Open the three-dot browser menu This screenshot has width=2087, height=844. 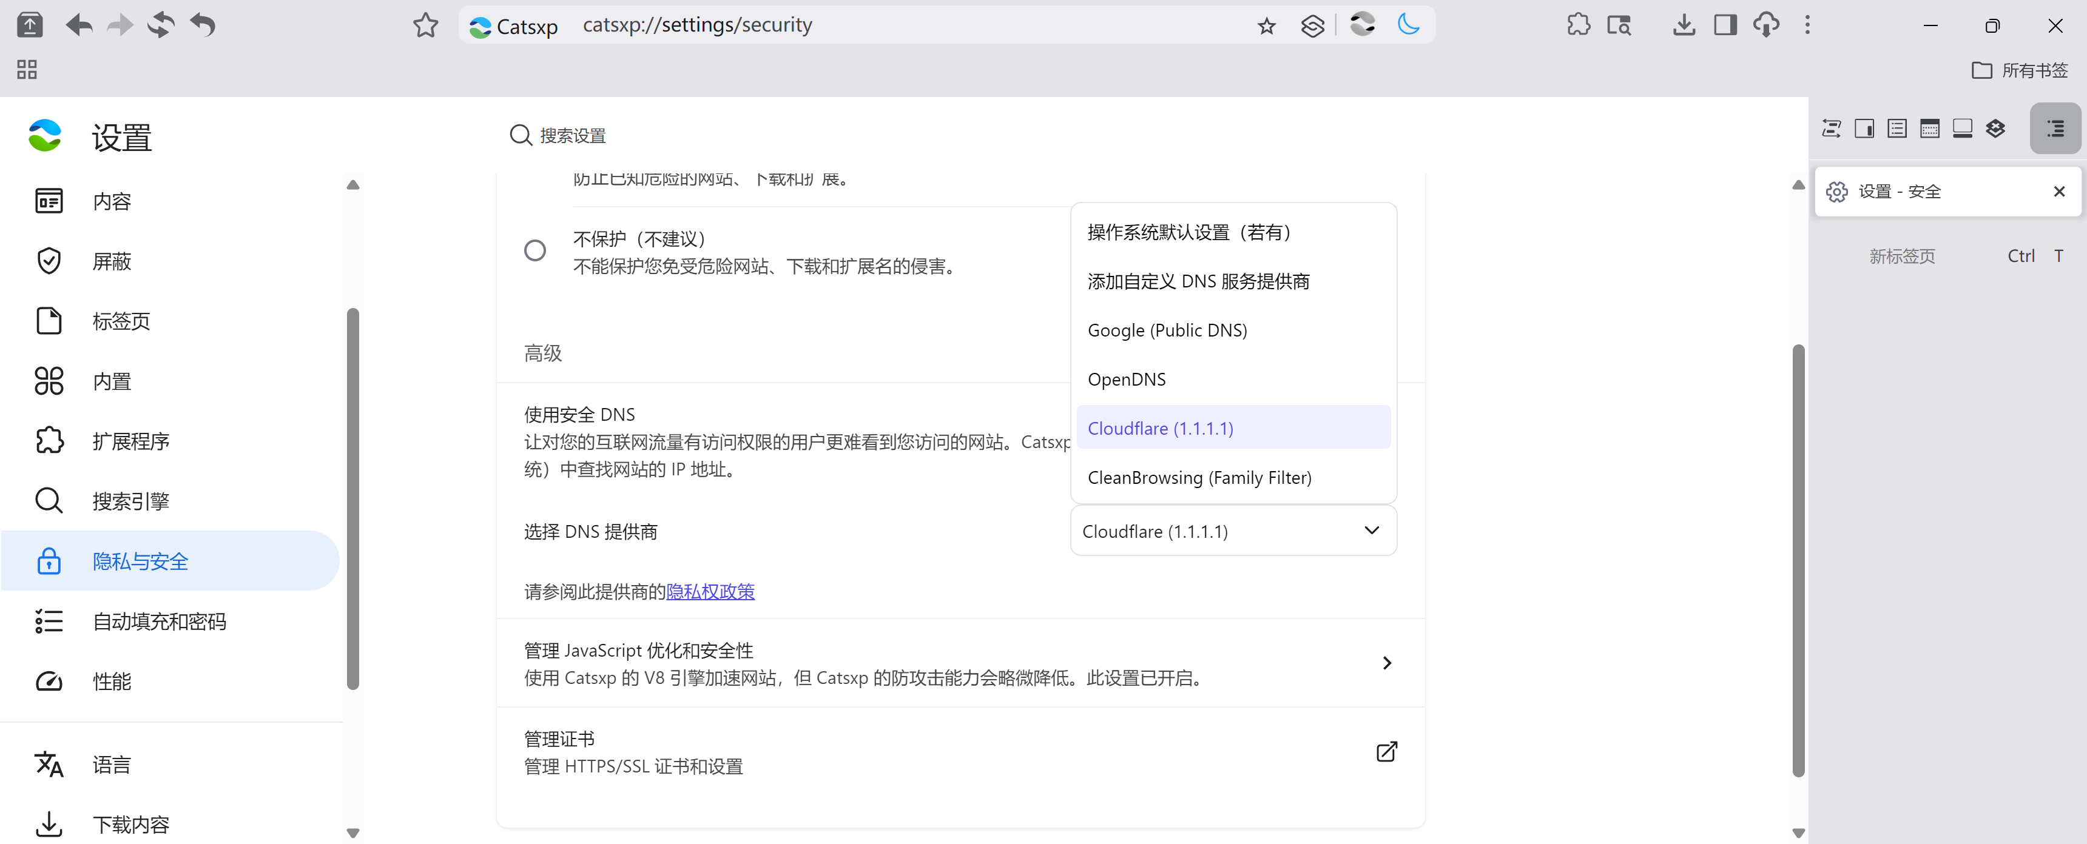tap(1807, 24)
